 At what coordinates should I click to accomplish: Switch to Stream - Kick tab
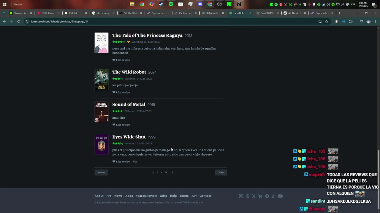pos(20,13)
